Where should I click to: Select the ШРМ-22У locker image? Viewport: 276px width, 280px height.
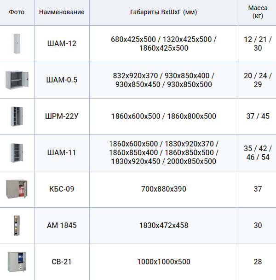[x=17, y=117]
